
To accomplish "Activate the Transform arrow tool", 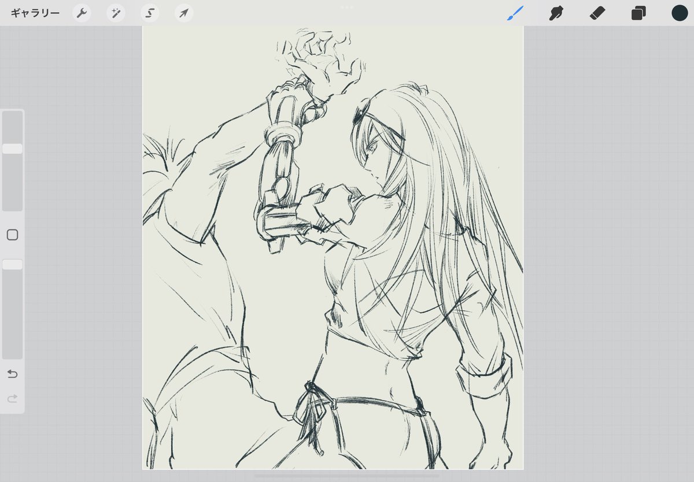I will [x=184, y=13].
